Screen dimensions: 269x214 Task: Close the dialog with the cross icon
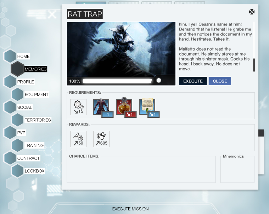(252, 12)
